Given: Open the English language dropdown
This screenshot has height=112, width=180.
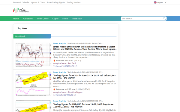Looking at the screenshot, I should click(160, 2).
